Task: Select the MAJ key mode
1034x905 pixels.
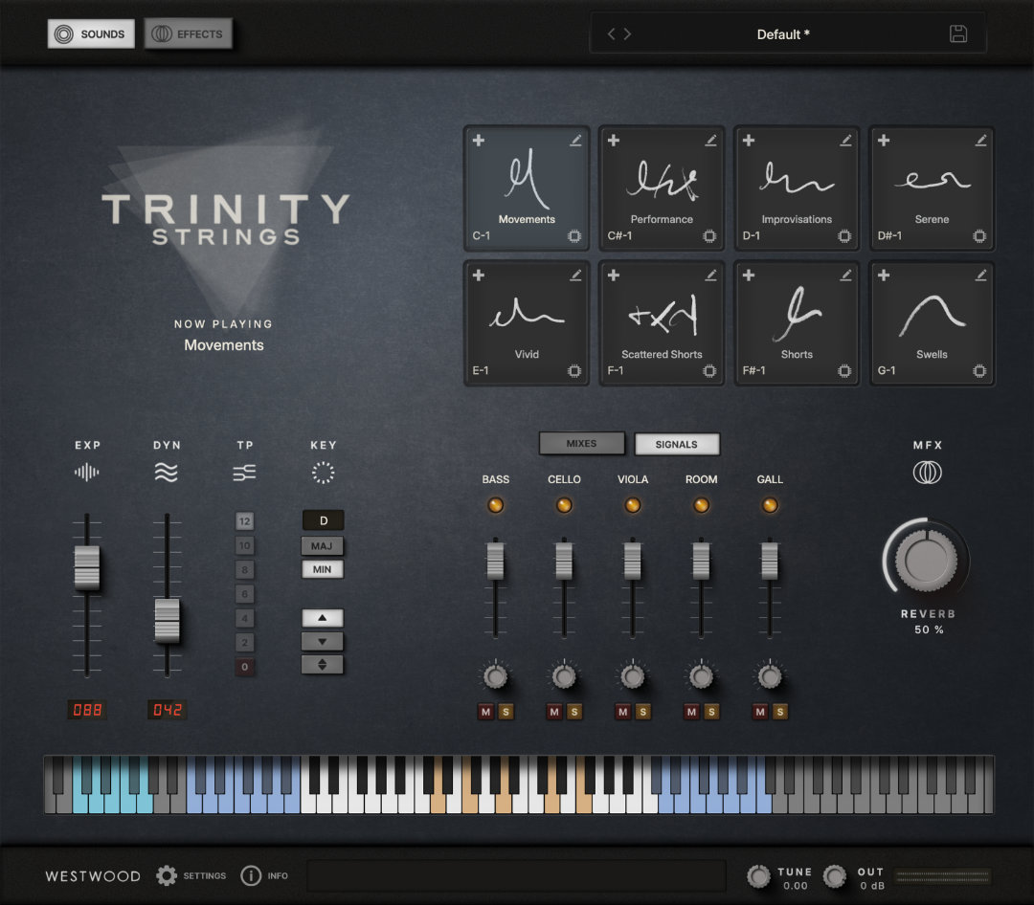Action: [x=323, y=545]
